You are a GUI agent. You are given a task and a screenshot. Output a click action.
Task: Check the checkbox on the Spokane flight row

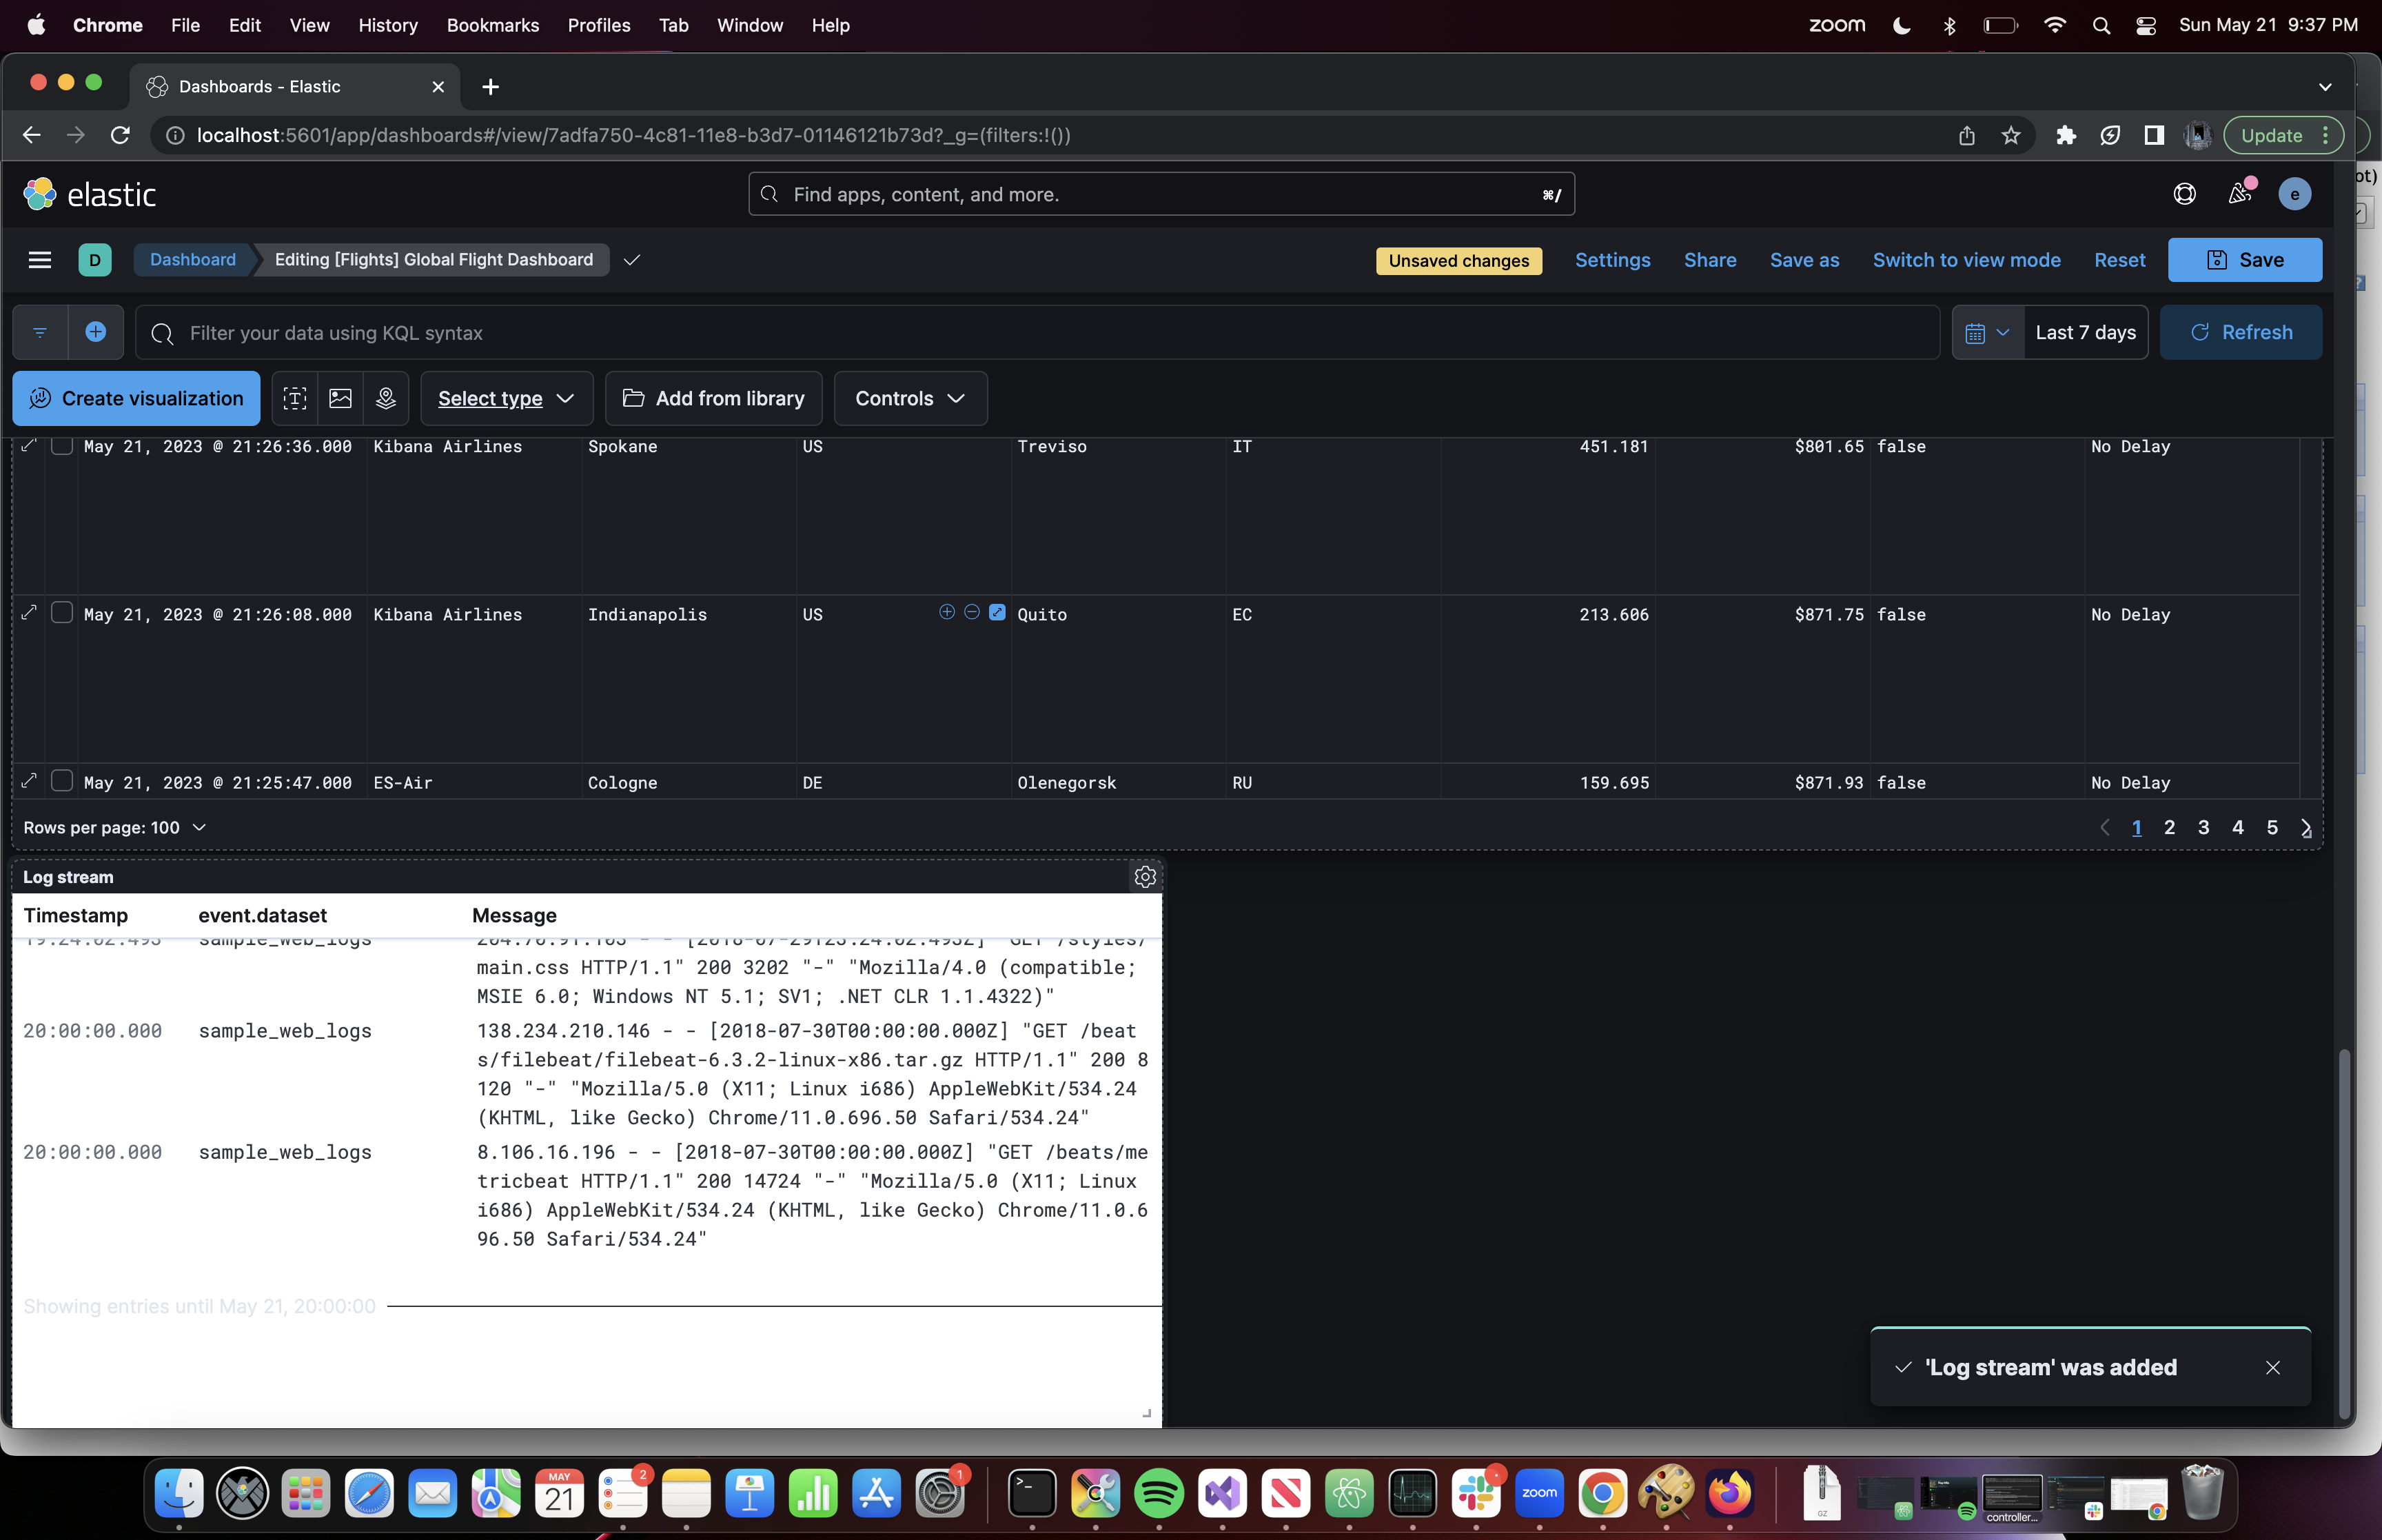click(62, 447)
